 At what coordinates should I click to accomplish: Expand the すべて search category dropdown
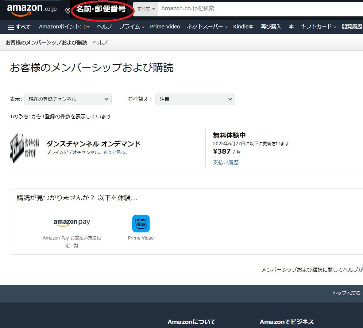(x=146, y=9)
